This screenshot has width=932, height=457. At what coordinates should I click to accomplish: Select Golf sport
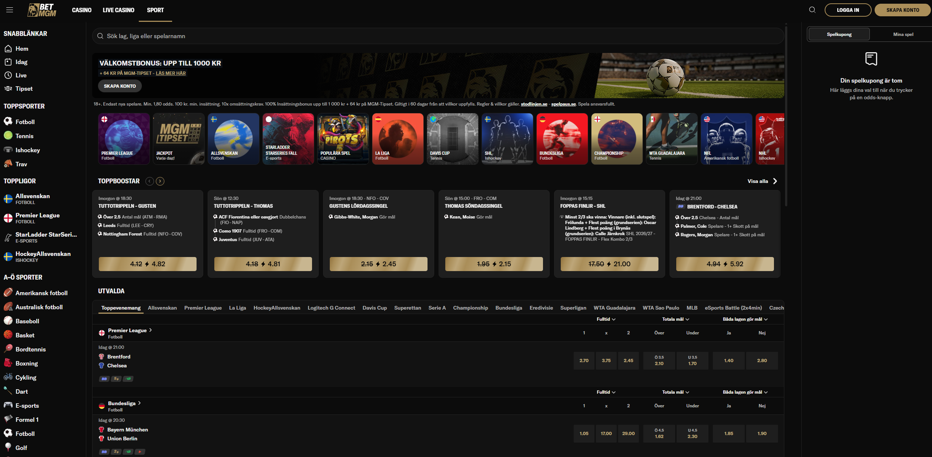tap(21, 448)
